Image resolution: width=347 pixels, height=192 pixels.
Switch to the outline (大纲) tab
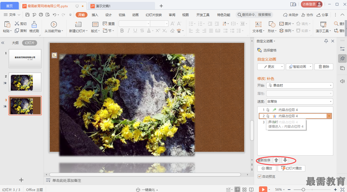pyautogui.click(x=15, y=43)
